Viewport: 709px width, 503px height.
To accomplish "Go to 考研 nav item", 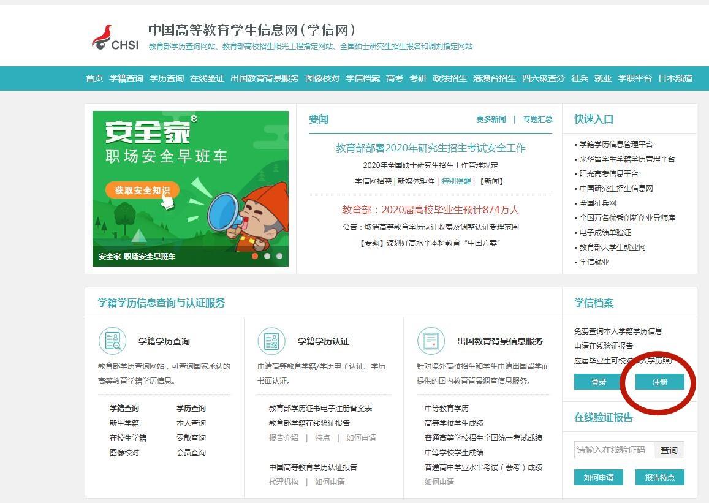I will 418,78.
